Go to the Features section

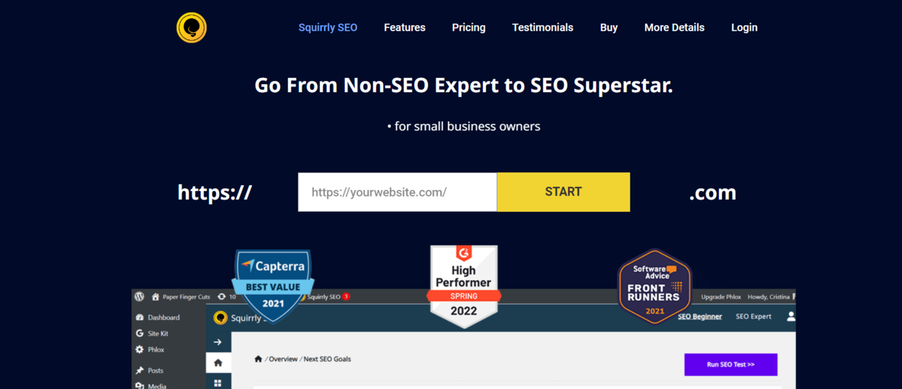(404, 28)
